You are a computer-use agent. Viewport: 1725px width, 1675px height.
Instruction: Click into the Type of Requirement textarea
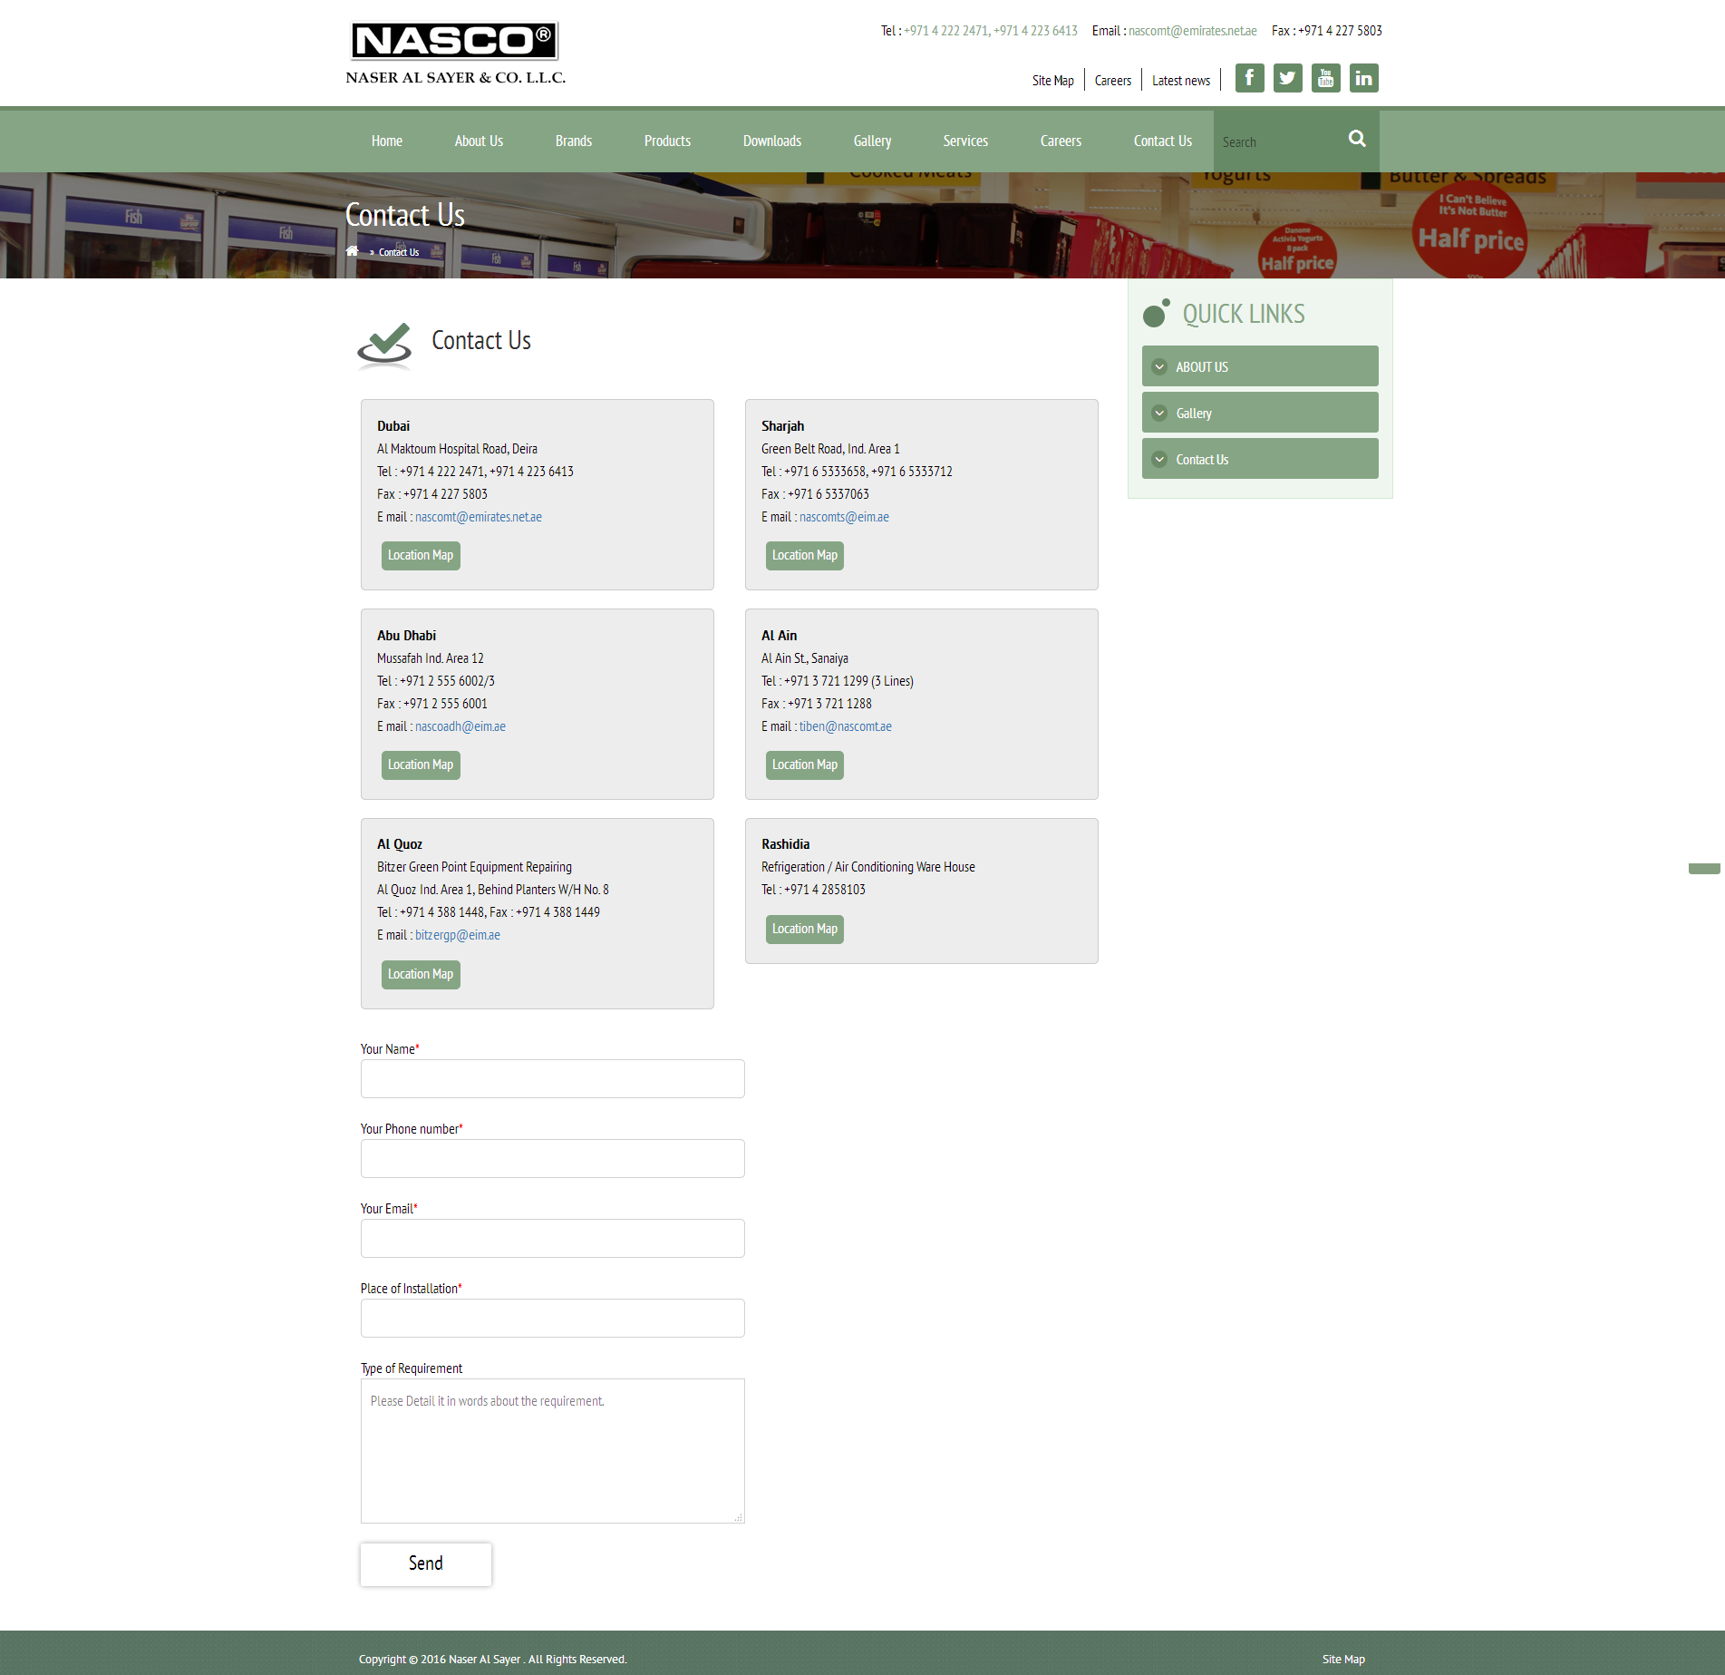[552, 1450]
